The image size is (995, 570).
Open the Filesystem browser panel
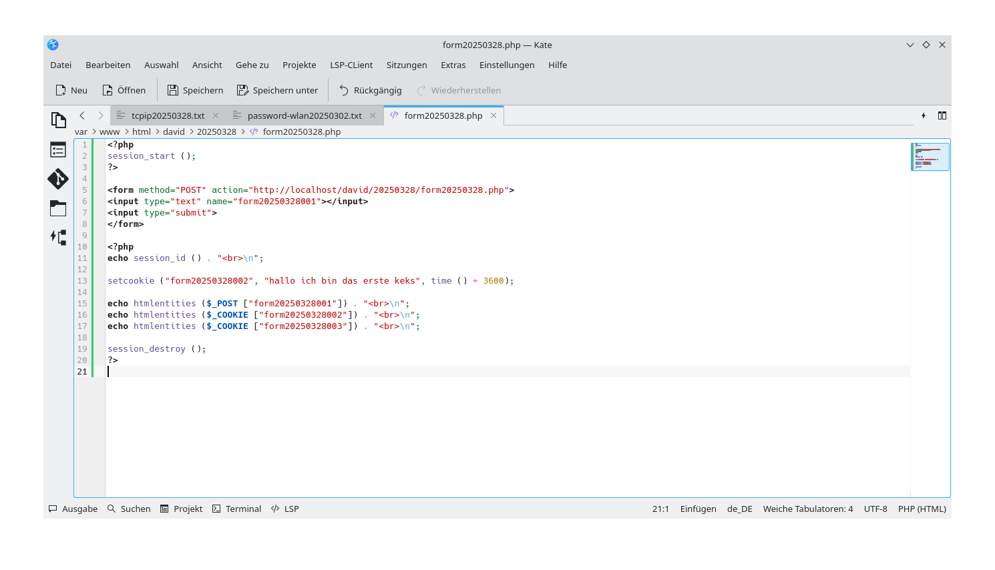click(x=58, y=208)
